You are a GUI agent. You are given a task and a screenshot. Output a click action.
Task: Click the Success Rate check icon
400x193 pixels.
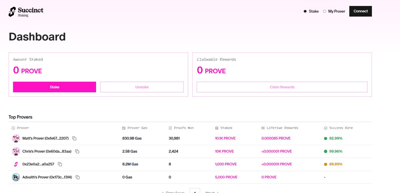coord(326,128)
